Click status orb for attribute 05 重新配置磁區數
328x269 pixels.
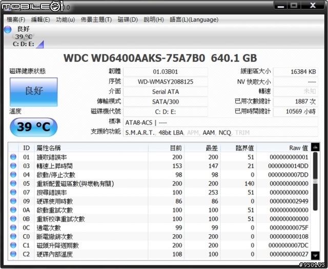(x=13, y=183)
